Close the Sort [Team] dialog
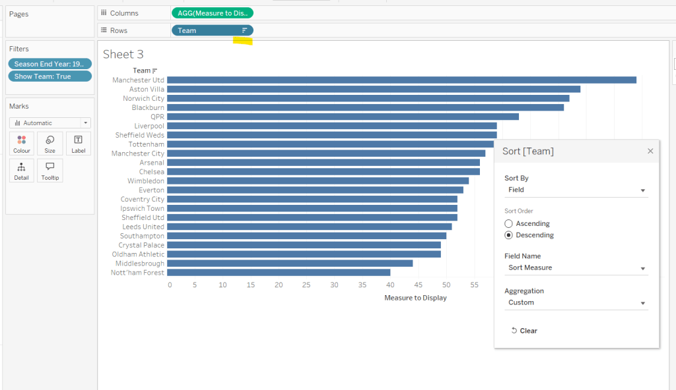Image resolution: width=676 pixels, height=390 pixels. point(650,151)
